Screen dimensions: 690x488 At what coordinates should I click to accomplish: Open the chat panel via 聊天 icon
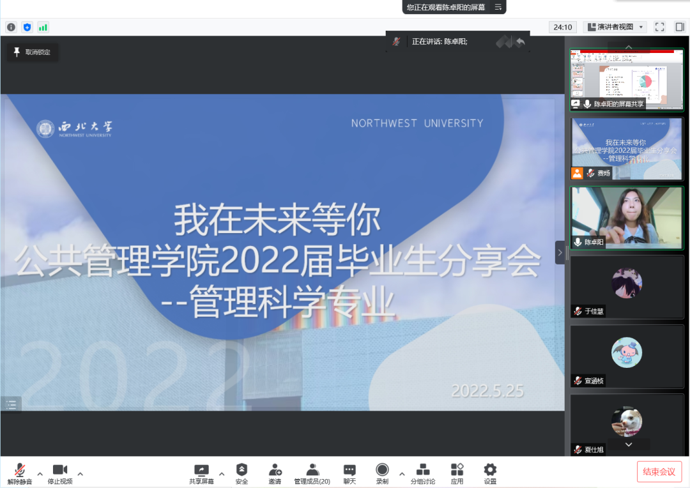click(x=349, y=473)
